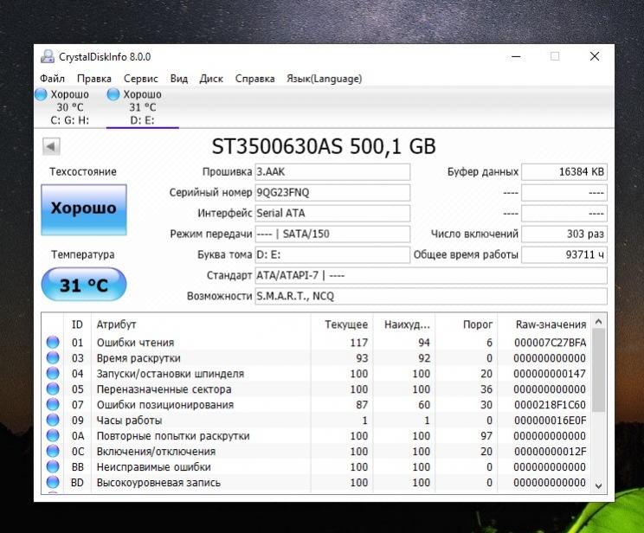Click raw value 000000016E0F

pyautogui.click(x=550, y=421)
